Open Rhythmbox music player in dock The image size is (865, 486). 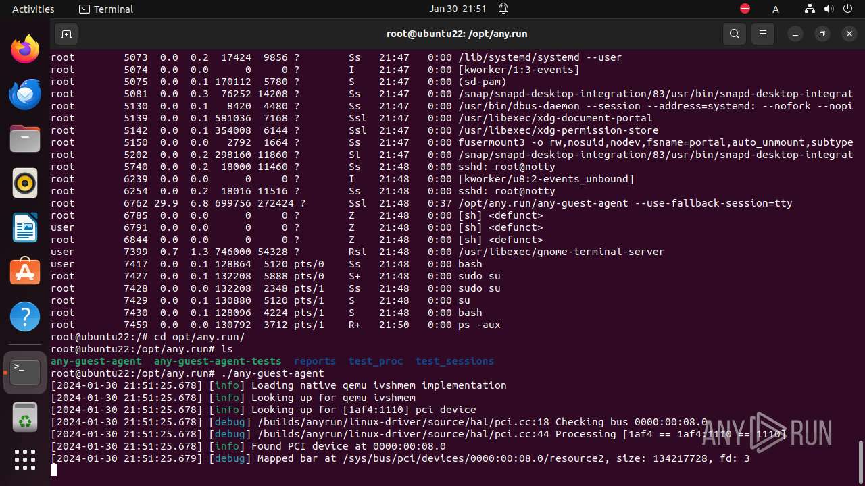25,183
